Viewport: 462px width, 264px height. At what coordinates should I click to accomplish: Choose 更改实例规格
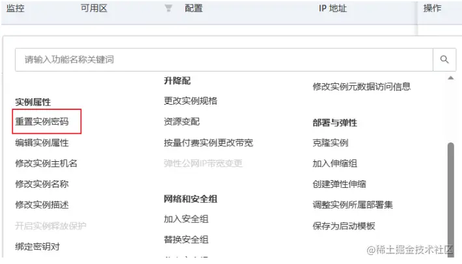191,101
